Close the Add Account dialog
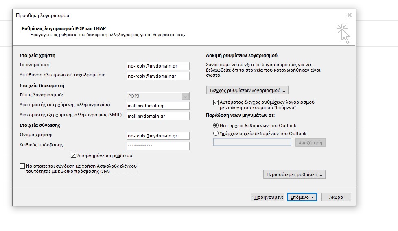Screen dimensions: 398x231 pos(349,15)
